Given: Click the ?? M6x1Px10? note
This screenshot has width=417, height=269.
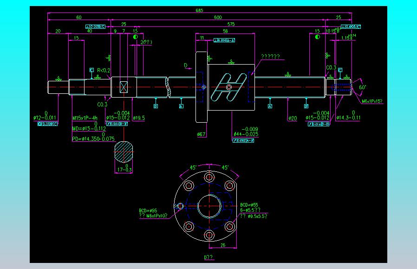Looking at the screenshot, I should coord(153,216).
